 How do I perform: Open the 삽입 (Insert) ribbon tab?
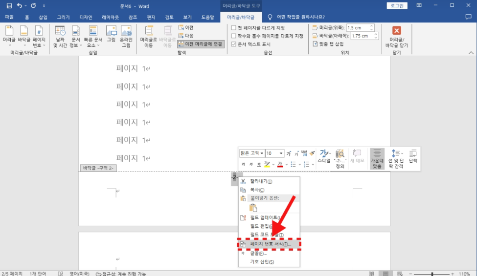43,17
